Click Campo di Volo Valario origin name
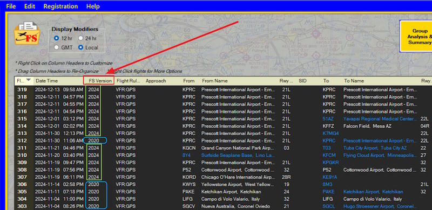Screen dimensions: 432x210 click(230, 199)
